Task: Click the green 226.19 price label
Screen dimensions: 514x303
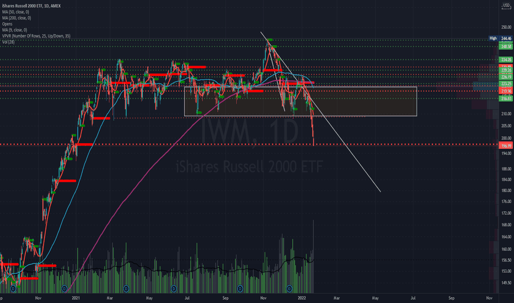Action: [x=506, y=77]
